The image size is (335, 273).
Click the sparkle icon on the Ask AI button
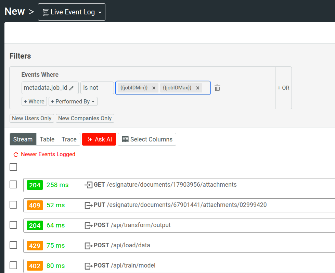pyautogui.click(x=89, y=139)
